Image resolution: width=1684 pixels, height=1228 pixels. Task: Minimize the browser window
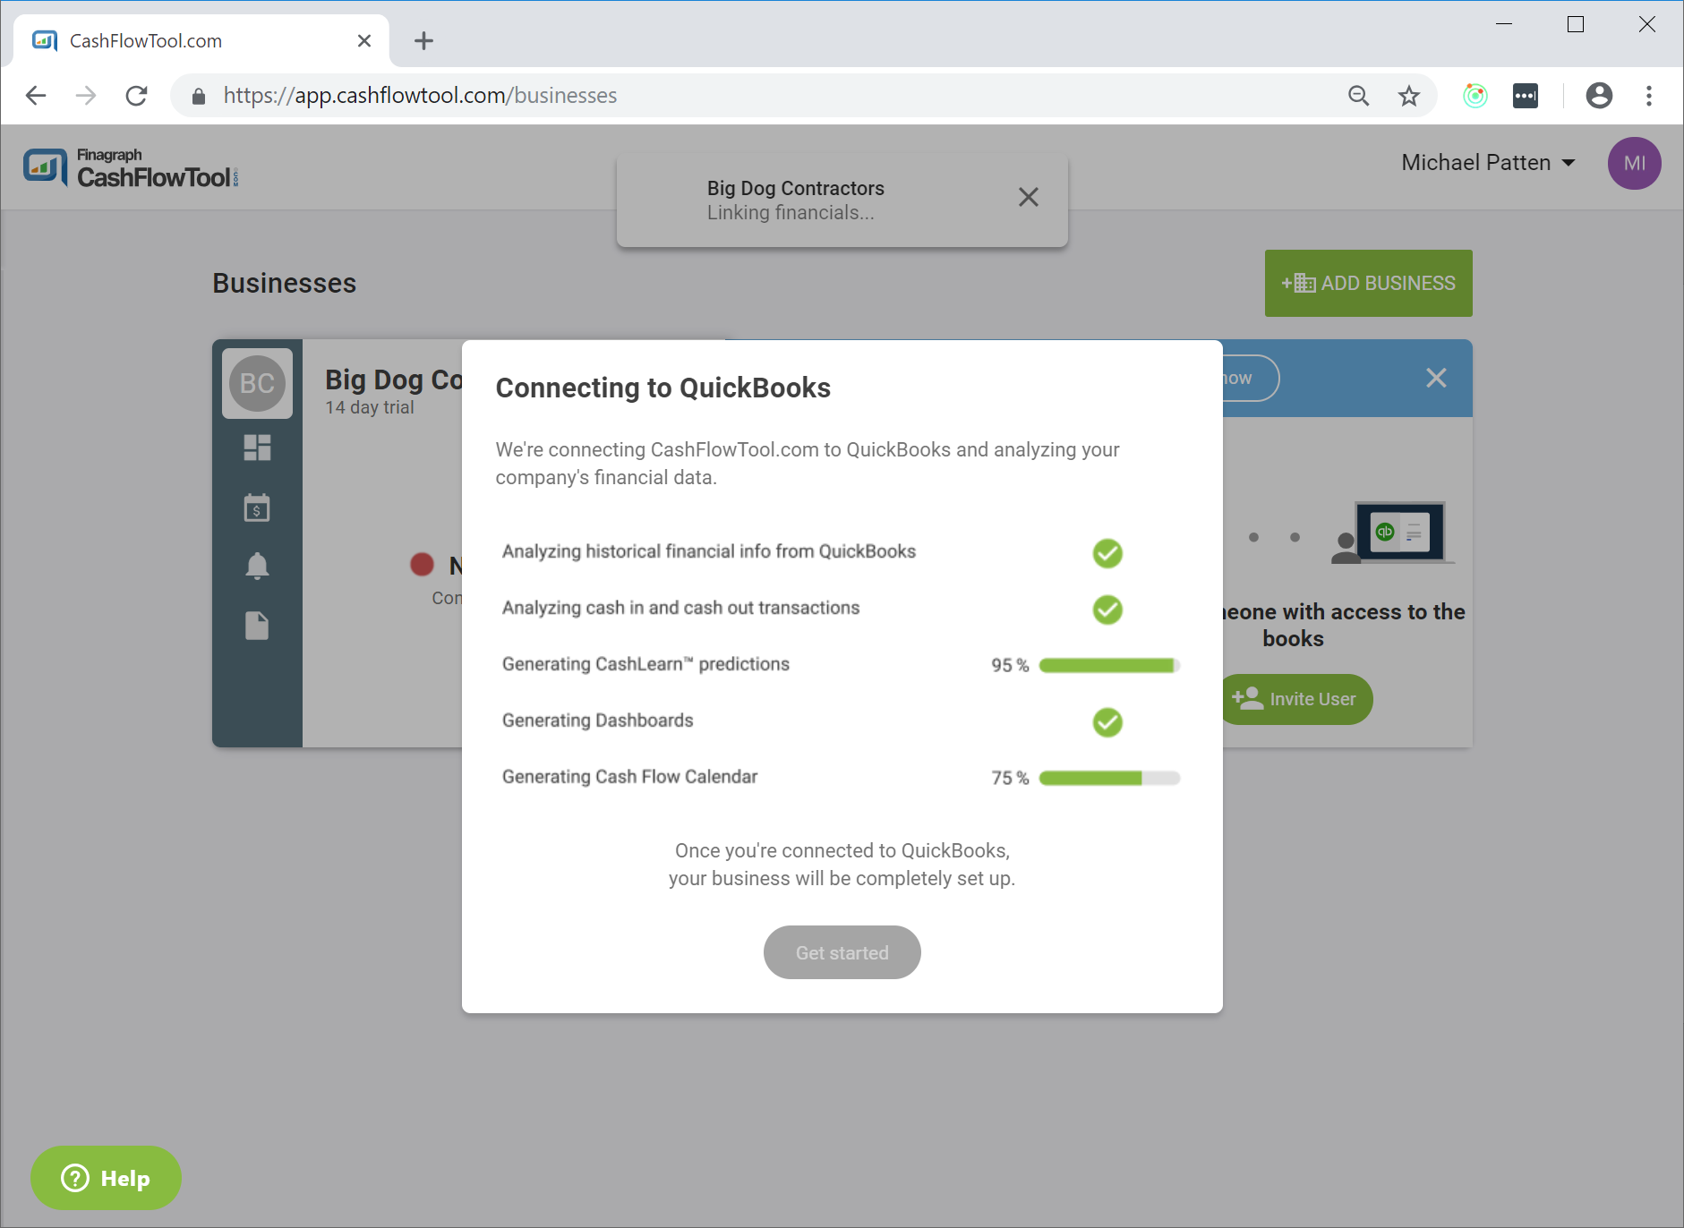point(1504,24)
